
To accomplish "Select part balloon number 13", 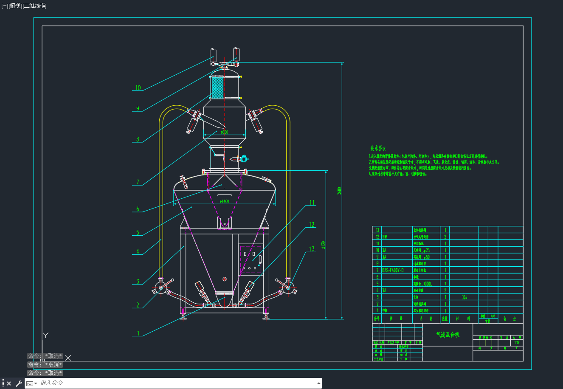I will pyautogui.click(x=312, y=249).
